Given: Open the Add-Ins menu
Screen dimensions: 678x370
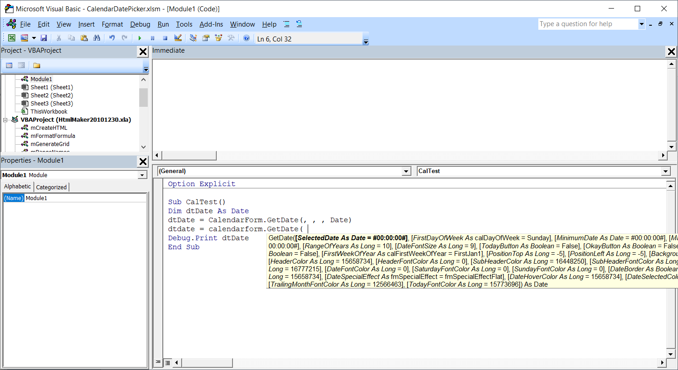Looking at the screenshot, I should pos(211,24).
